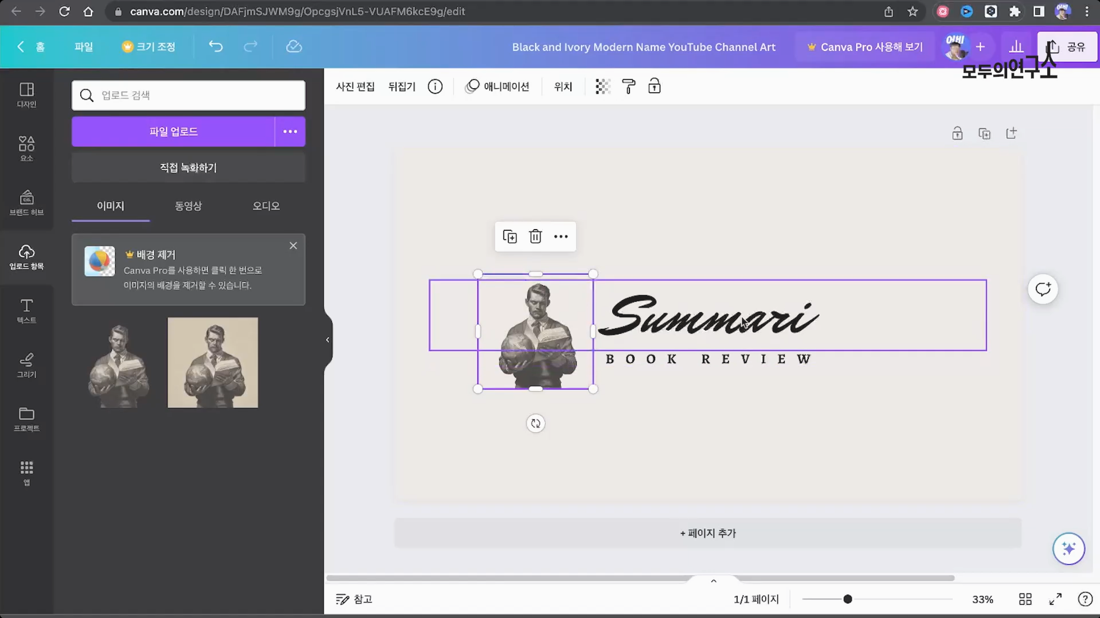
Task: Click the Undo arrow icon
Action: click(216, 46)
